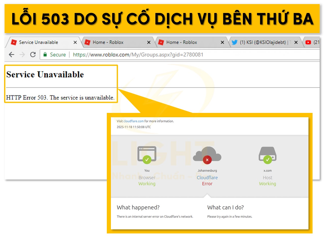Open the Service Unavailable tab
Image resolution: width=324 pixels, height=237 pixels.
click(41, 42)
